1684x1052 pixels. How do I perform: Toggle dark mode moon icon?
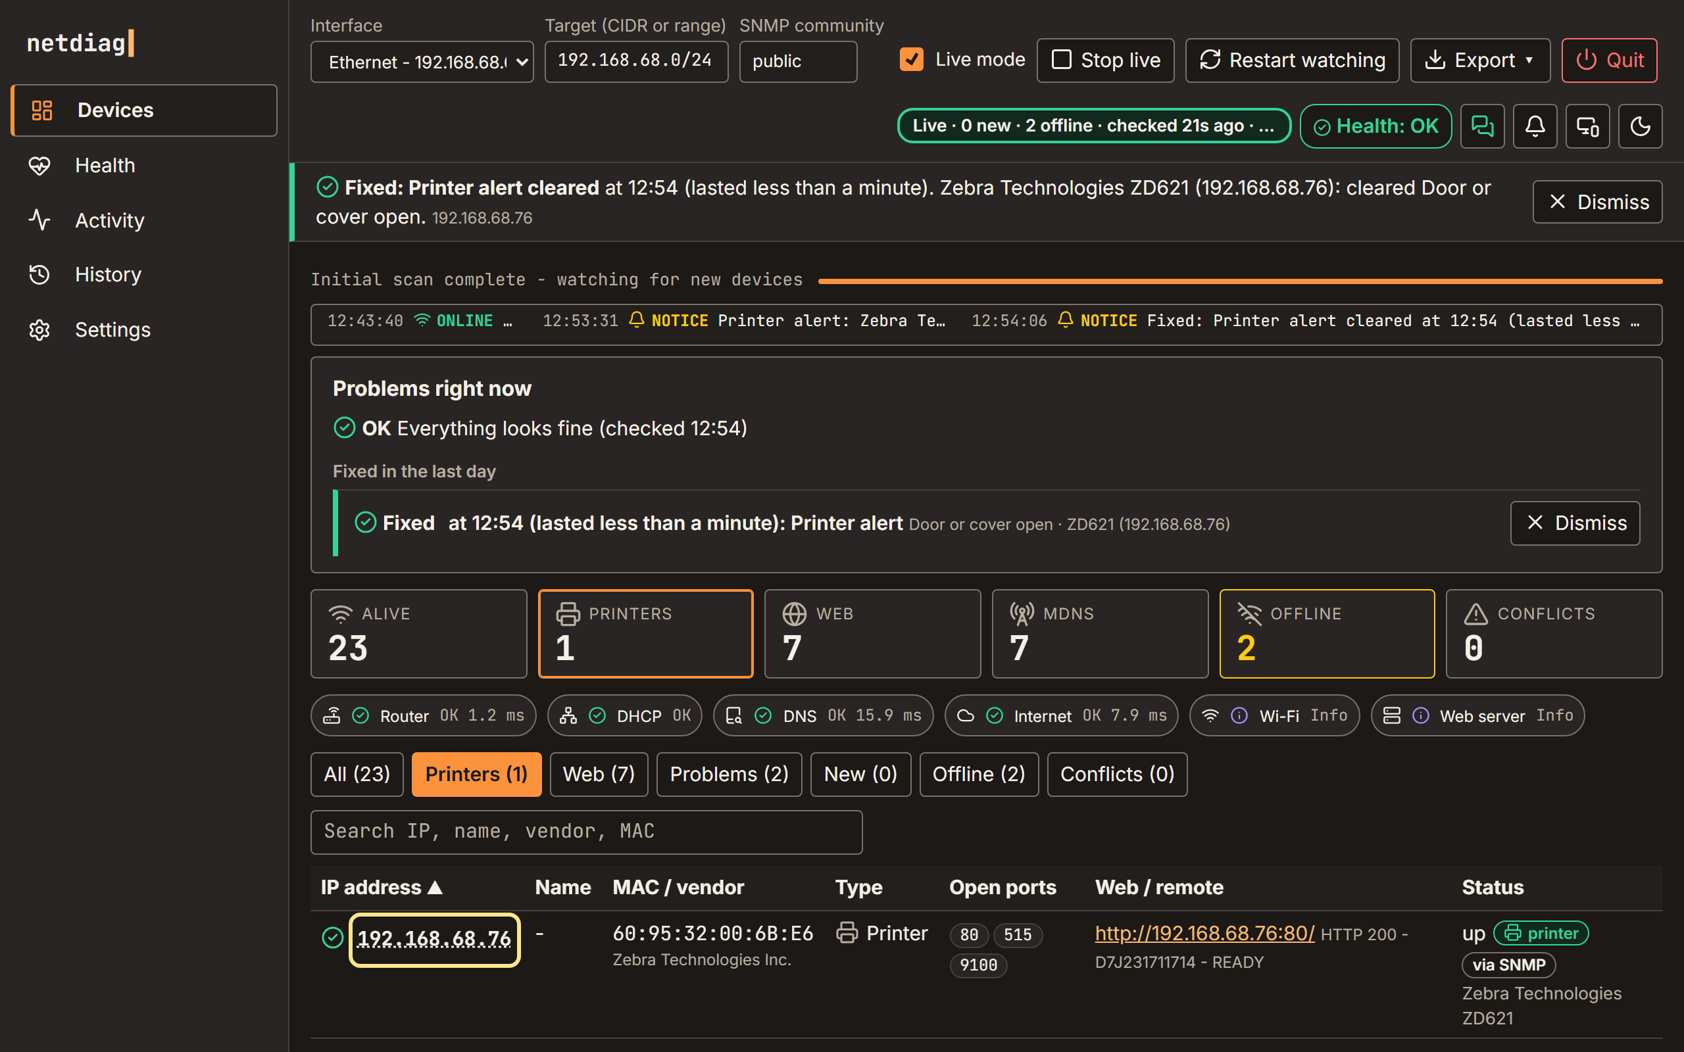pyautogui.click(x=1640, y=126)
